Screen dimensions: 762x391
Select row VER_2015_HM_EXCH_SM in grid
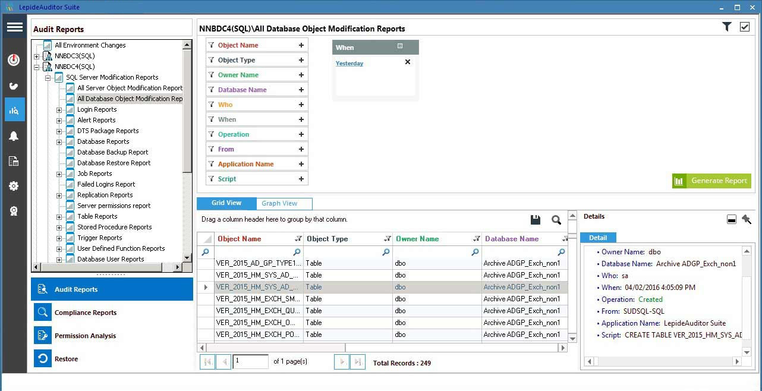coord(382,299)
